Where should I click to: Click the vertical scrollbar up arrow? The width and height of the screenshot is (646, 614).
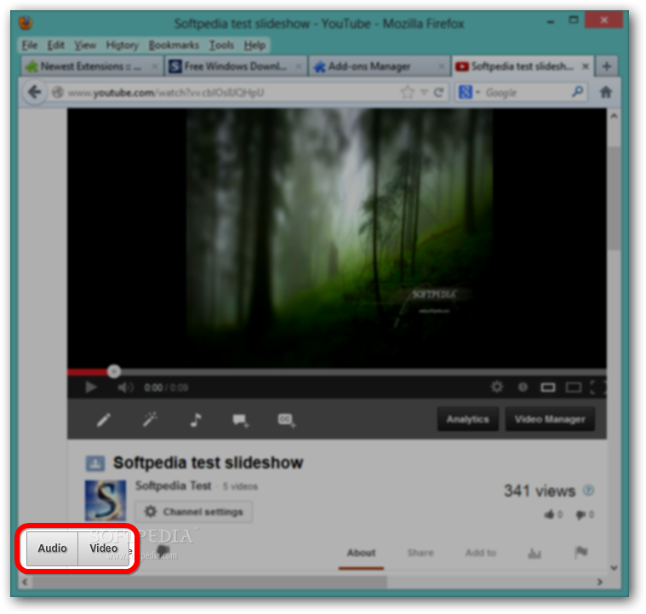614,117
